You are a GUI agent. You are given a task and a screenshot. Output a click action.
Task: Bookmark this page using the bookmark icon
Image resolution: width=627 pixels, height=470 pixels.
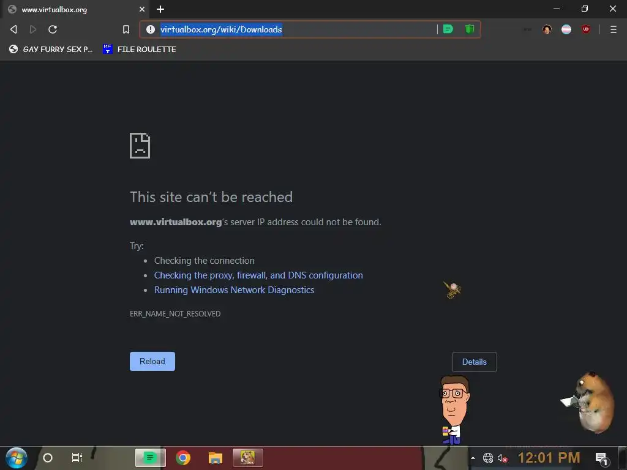(x=126, y=29)
